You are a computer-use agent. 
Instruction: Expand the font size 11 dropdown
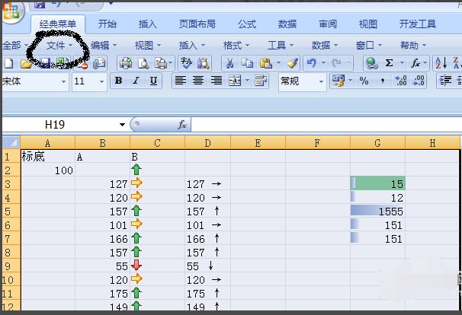click(102, 81)
